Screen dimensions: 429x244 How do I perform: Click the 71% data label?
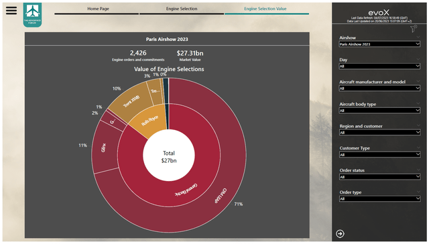[239, 204]
